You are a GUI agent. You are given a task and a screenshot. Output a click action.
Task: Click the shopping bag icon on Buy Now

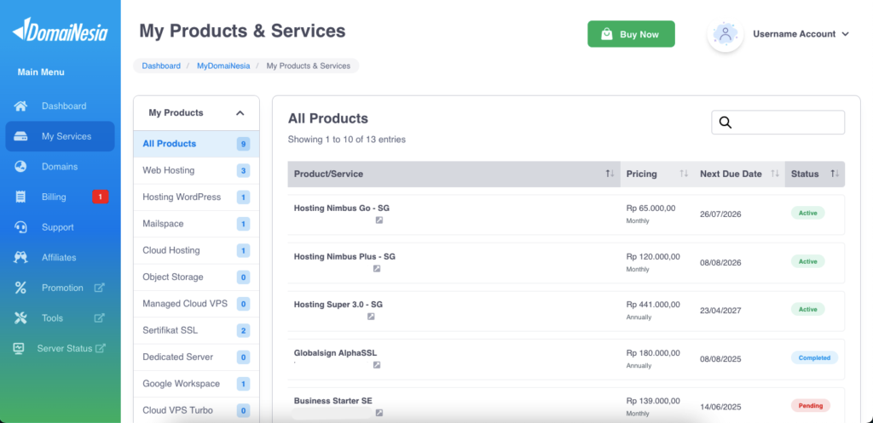click(x=607, y=34)
